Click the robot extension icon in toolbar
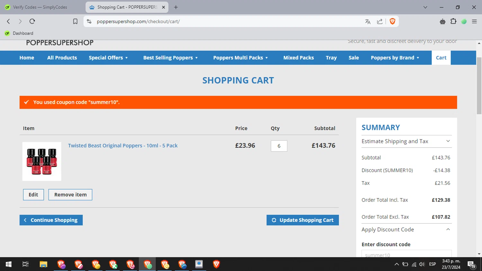This screenshot has height=271, width=482. (x=442, y=22)
